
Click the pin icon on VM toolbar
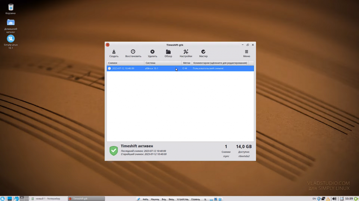coord(138,199)
